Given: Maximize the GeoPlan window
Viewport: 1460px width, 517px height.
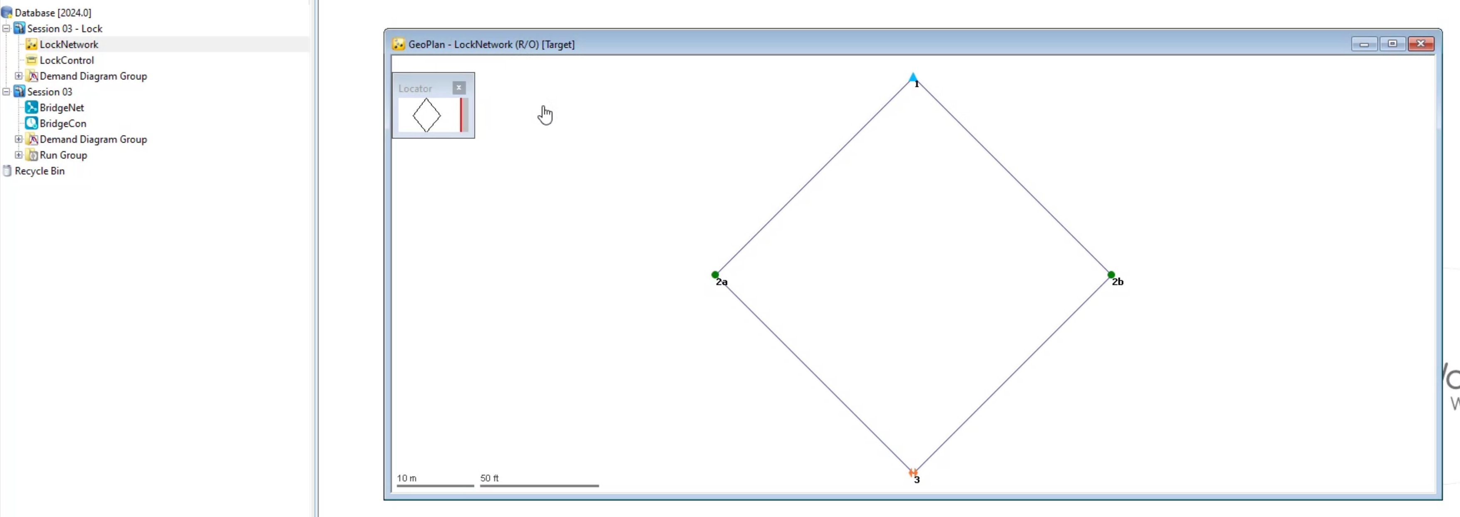Looking at the screenshot, I should coord(1392,44).
